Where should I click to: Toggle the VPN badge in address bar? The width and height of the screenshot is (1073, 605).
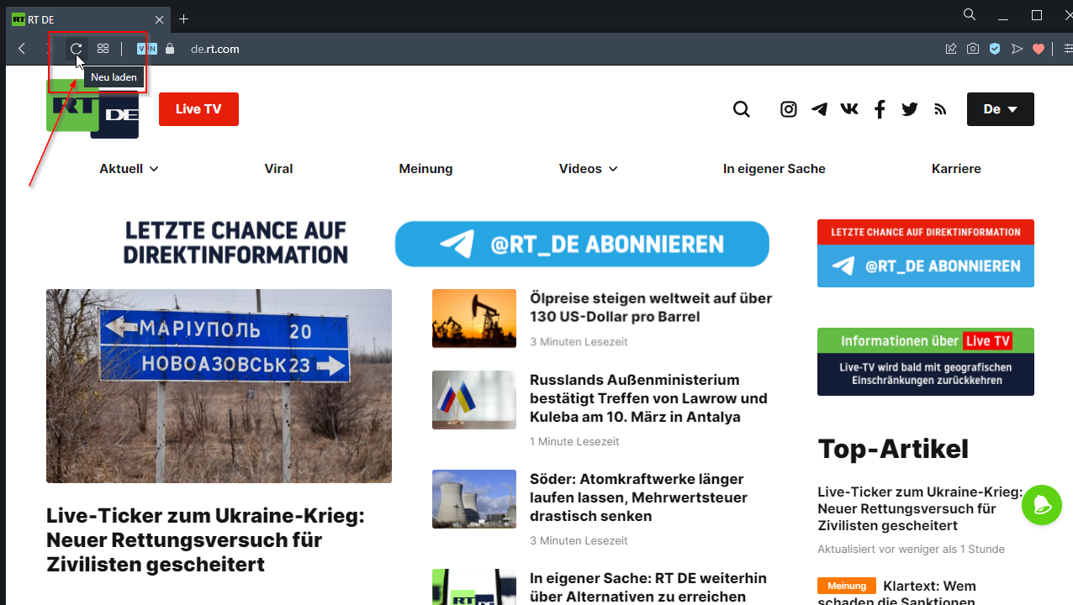point(147,49)
